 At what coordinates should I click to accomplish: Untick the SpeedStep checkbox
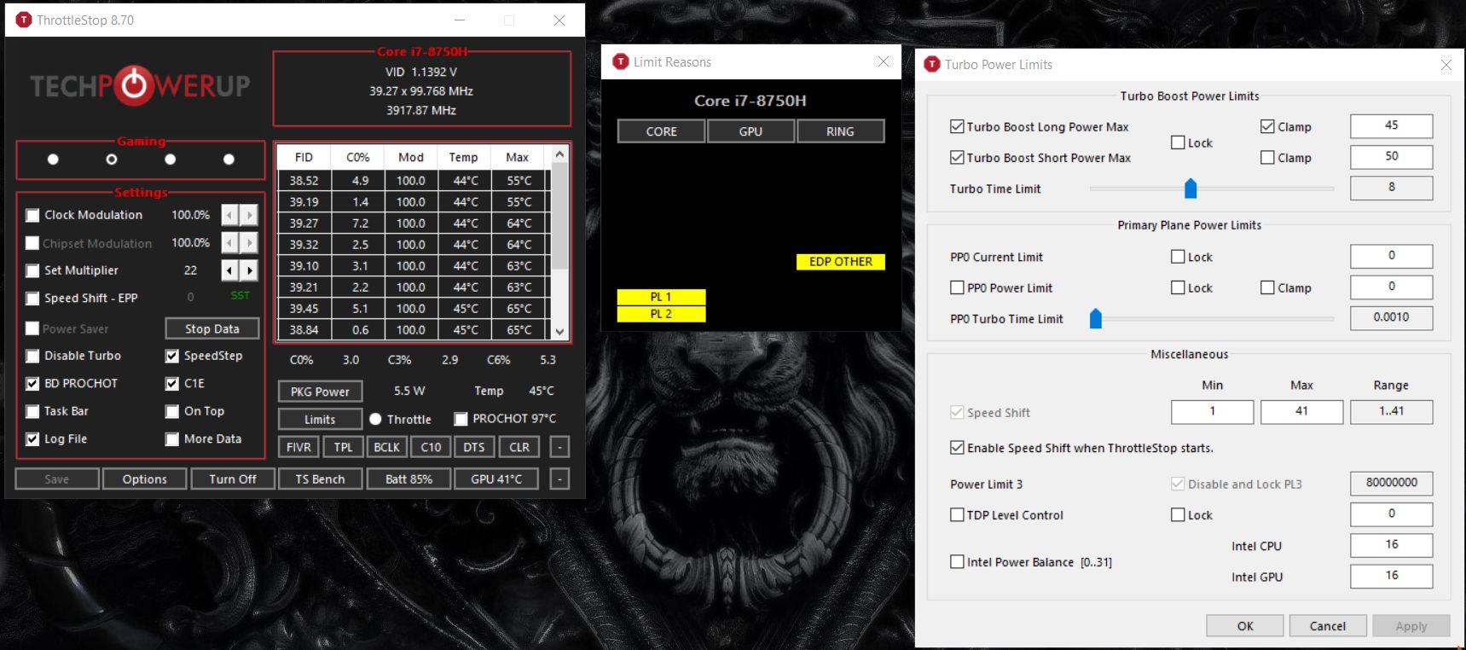172,356
